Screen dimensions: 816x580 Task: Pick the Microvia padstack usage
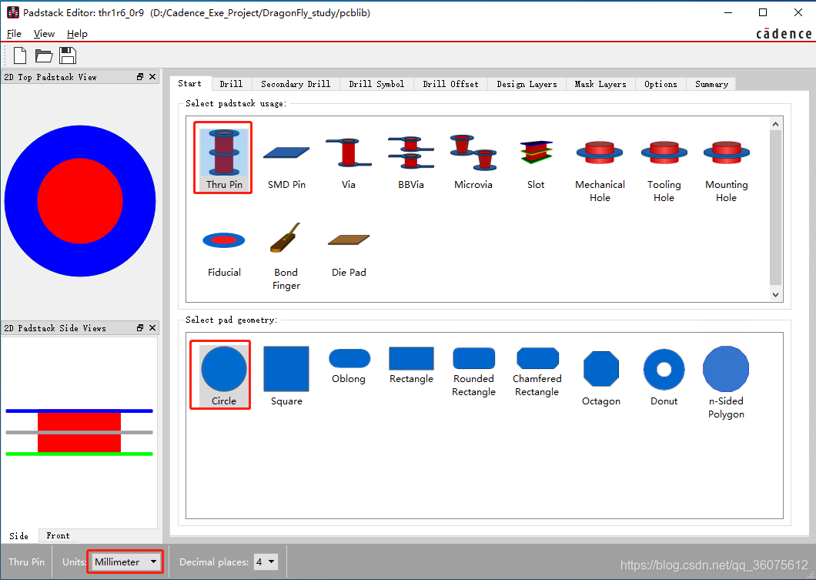(473, 160)
